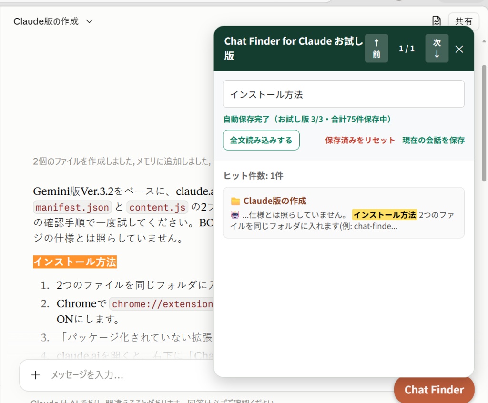Click 保存済みをリセット link
488x403 pixels.
[360, 140]
